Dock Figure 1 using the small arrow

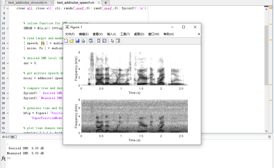[x=199, y=34]
